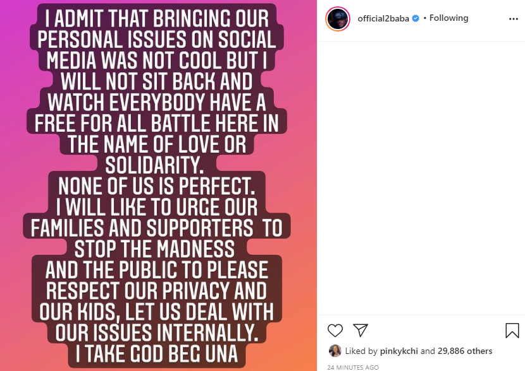Viewport: 525px width, 371px height.
Task: Open official2baba's profile picture
Action: pos(337,19)
